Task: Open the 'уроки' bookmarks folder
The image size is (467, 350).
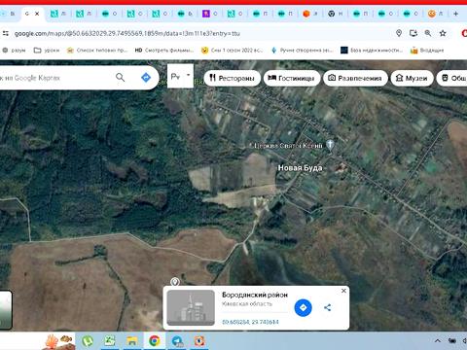Action: tap(47, 51)
